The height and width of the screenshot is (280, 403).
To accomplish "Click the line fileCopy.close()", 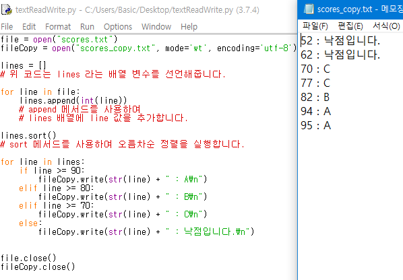I will coord(38,267).
